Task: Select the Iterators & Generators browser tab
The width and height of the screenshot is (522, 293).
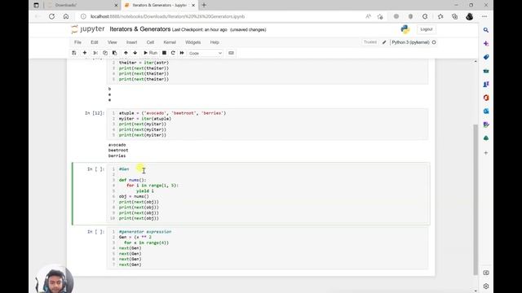Action: [x=159, y=6]
